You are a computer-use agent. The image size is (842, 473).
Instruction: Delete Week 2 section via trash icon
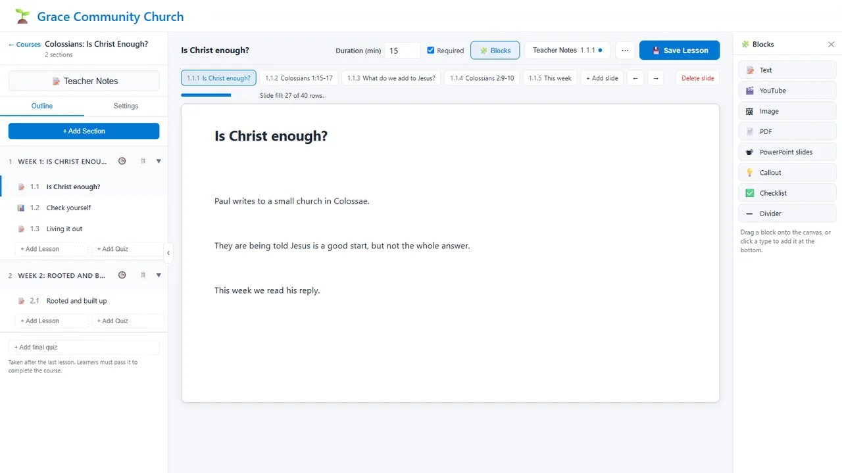[x=143, y=275]
